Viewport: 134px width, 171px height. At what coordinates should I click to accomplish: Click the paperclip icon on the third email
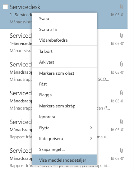tap(121, 64)
